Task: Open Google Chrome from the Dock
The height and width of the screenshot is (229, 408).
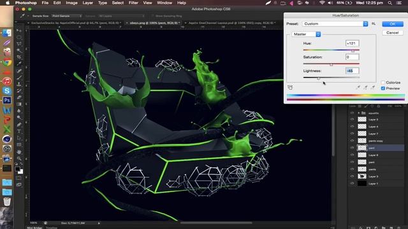Action: tap(7, 62)
